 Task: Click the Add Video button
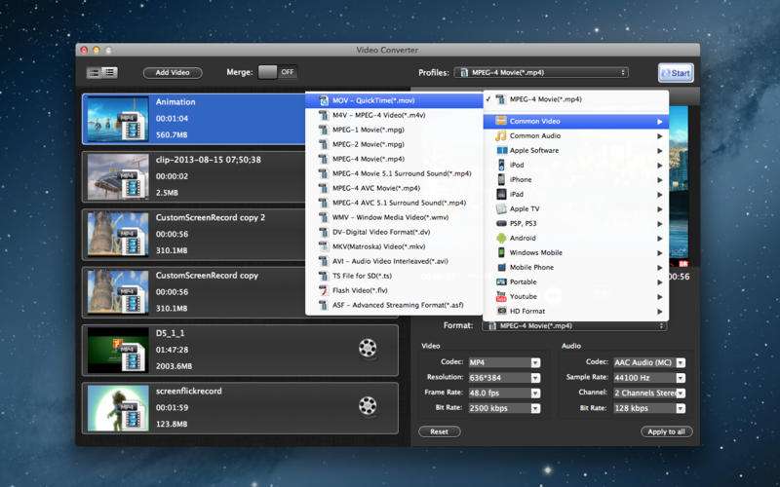tap(173, 72)
